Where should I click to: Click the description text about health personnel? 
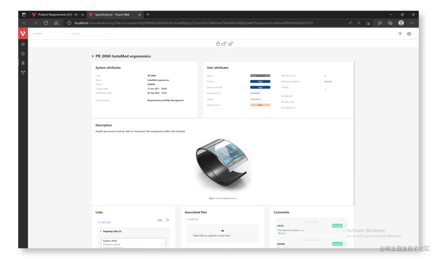click(x=140, y=132)
